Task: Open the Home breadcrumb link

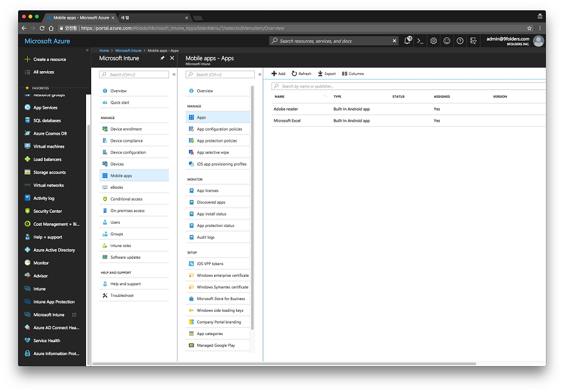Action: (x=103, y=49)
